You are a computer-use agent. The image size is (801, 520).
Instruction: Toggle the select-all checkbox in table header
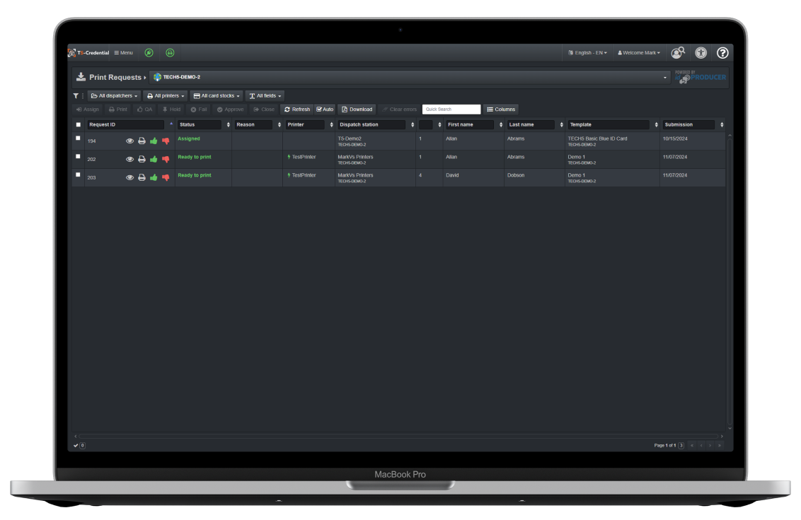click(78, 124)
